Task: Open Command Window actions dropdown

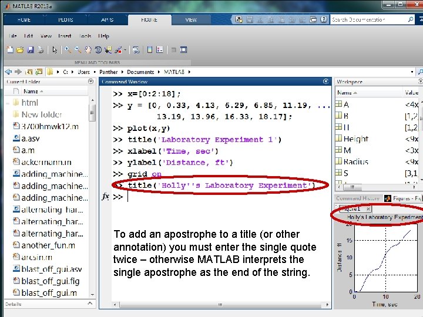Action: pos(326,81)
